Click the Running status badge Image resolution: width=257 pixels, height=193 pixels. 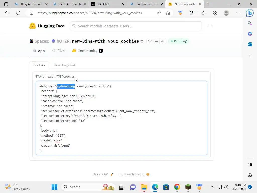tap(179, 41)
